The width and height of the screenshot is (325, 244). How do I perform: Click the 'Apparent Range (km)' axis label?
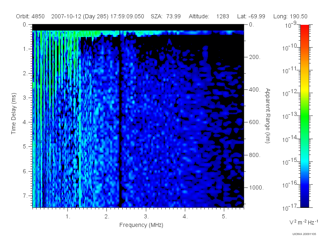(268, 115)
